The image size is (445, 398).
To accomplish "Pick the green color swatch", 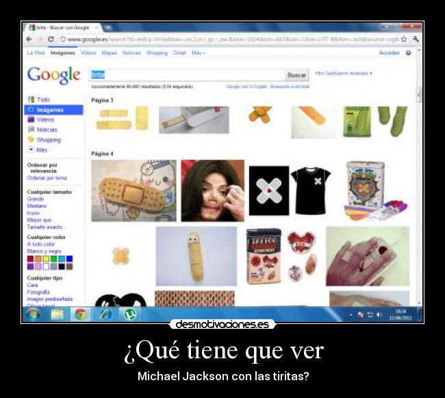I will click(53, 259).
